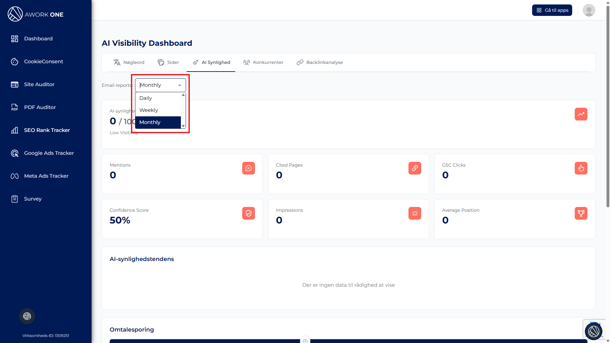Open the Awork chat widget at the bottom right
Screen dimensions: 610x343
click(593, 331)
